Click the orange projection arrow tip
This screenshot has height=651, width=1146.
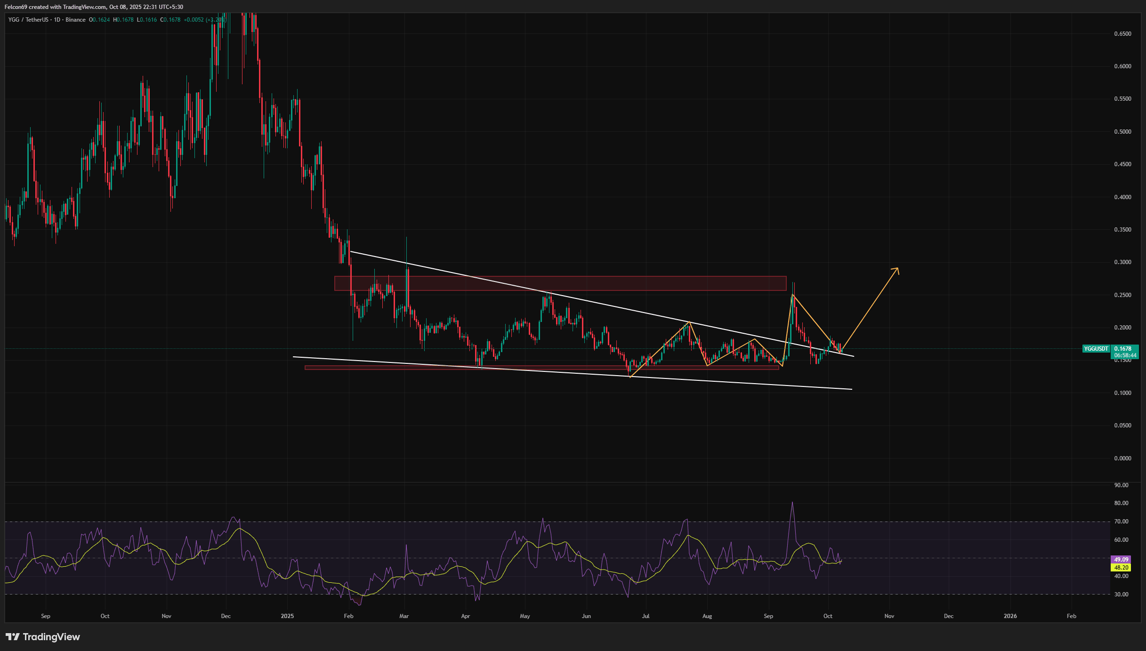tap(897, 269)
